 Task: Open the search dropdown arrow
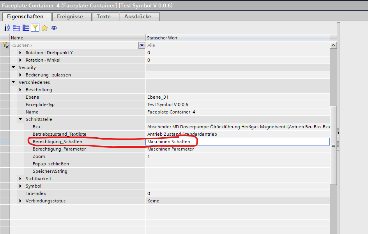[x=142, y=45]
